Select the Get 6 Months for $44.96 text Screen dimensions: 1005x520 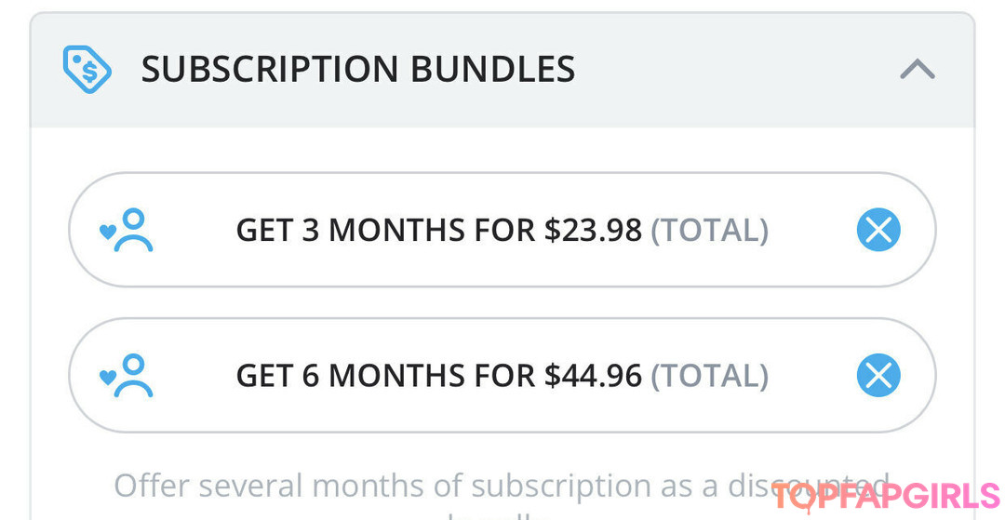coord(438,376)
